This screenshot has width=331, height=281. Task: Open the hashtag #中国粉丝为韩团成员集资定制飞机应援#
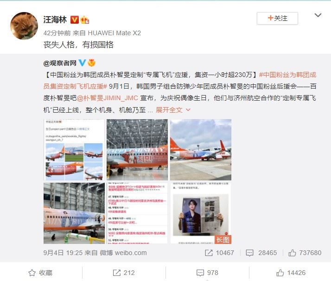point(180,80)
